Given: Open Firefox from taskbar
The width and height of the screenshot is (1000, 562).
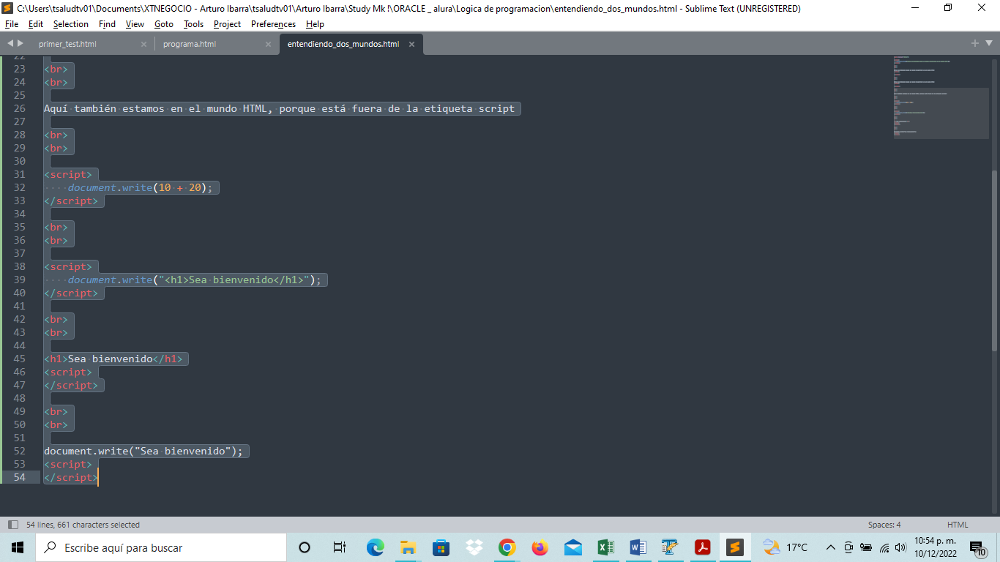Looking at the screenshot, I should tap(540, 547).
